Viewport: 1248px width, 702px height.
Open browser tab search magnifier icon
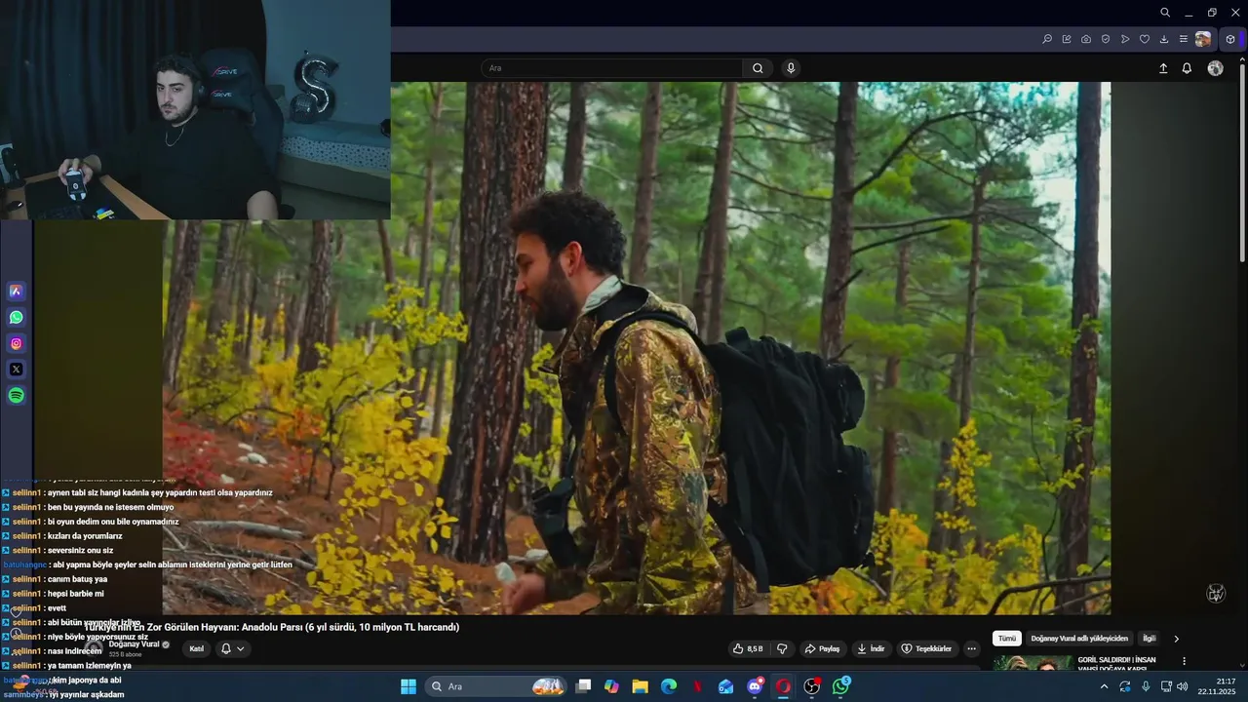click(x=1165, y=13)
